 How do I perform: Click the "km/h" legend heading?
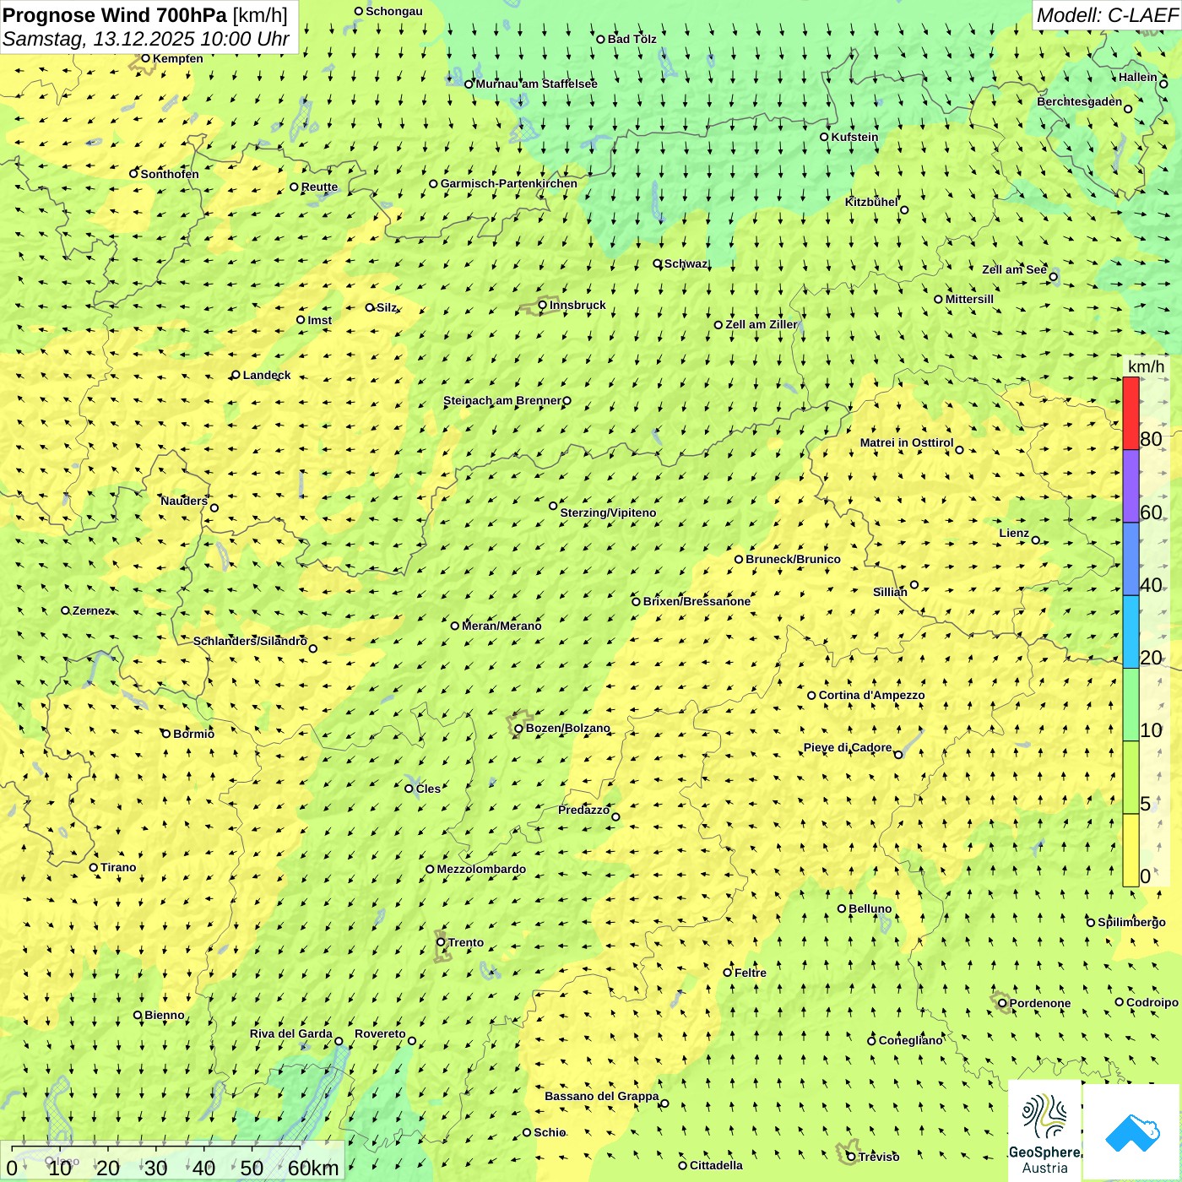click(x=1146, y=366)
